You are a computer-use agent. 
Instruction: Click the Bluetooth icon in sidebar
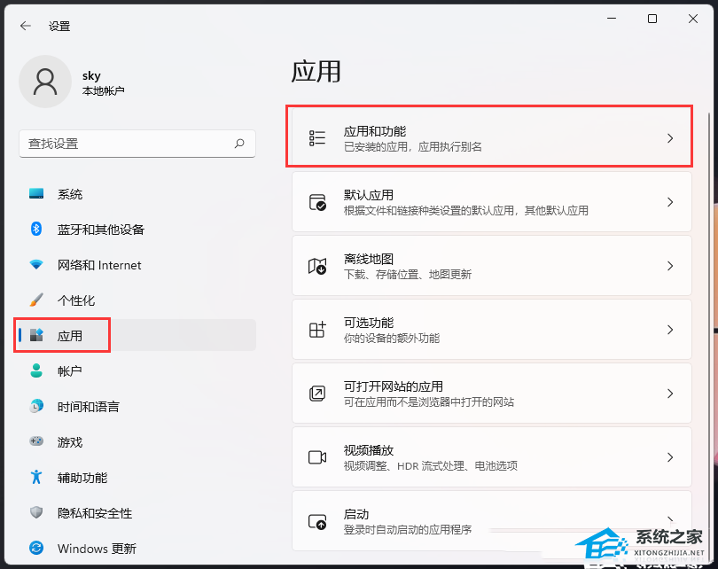pos(36,229)
